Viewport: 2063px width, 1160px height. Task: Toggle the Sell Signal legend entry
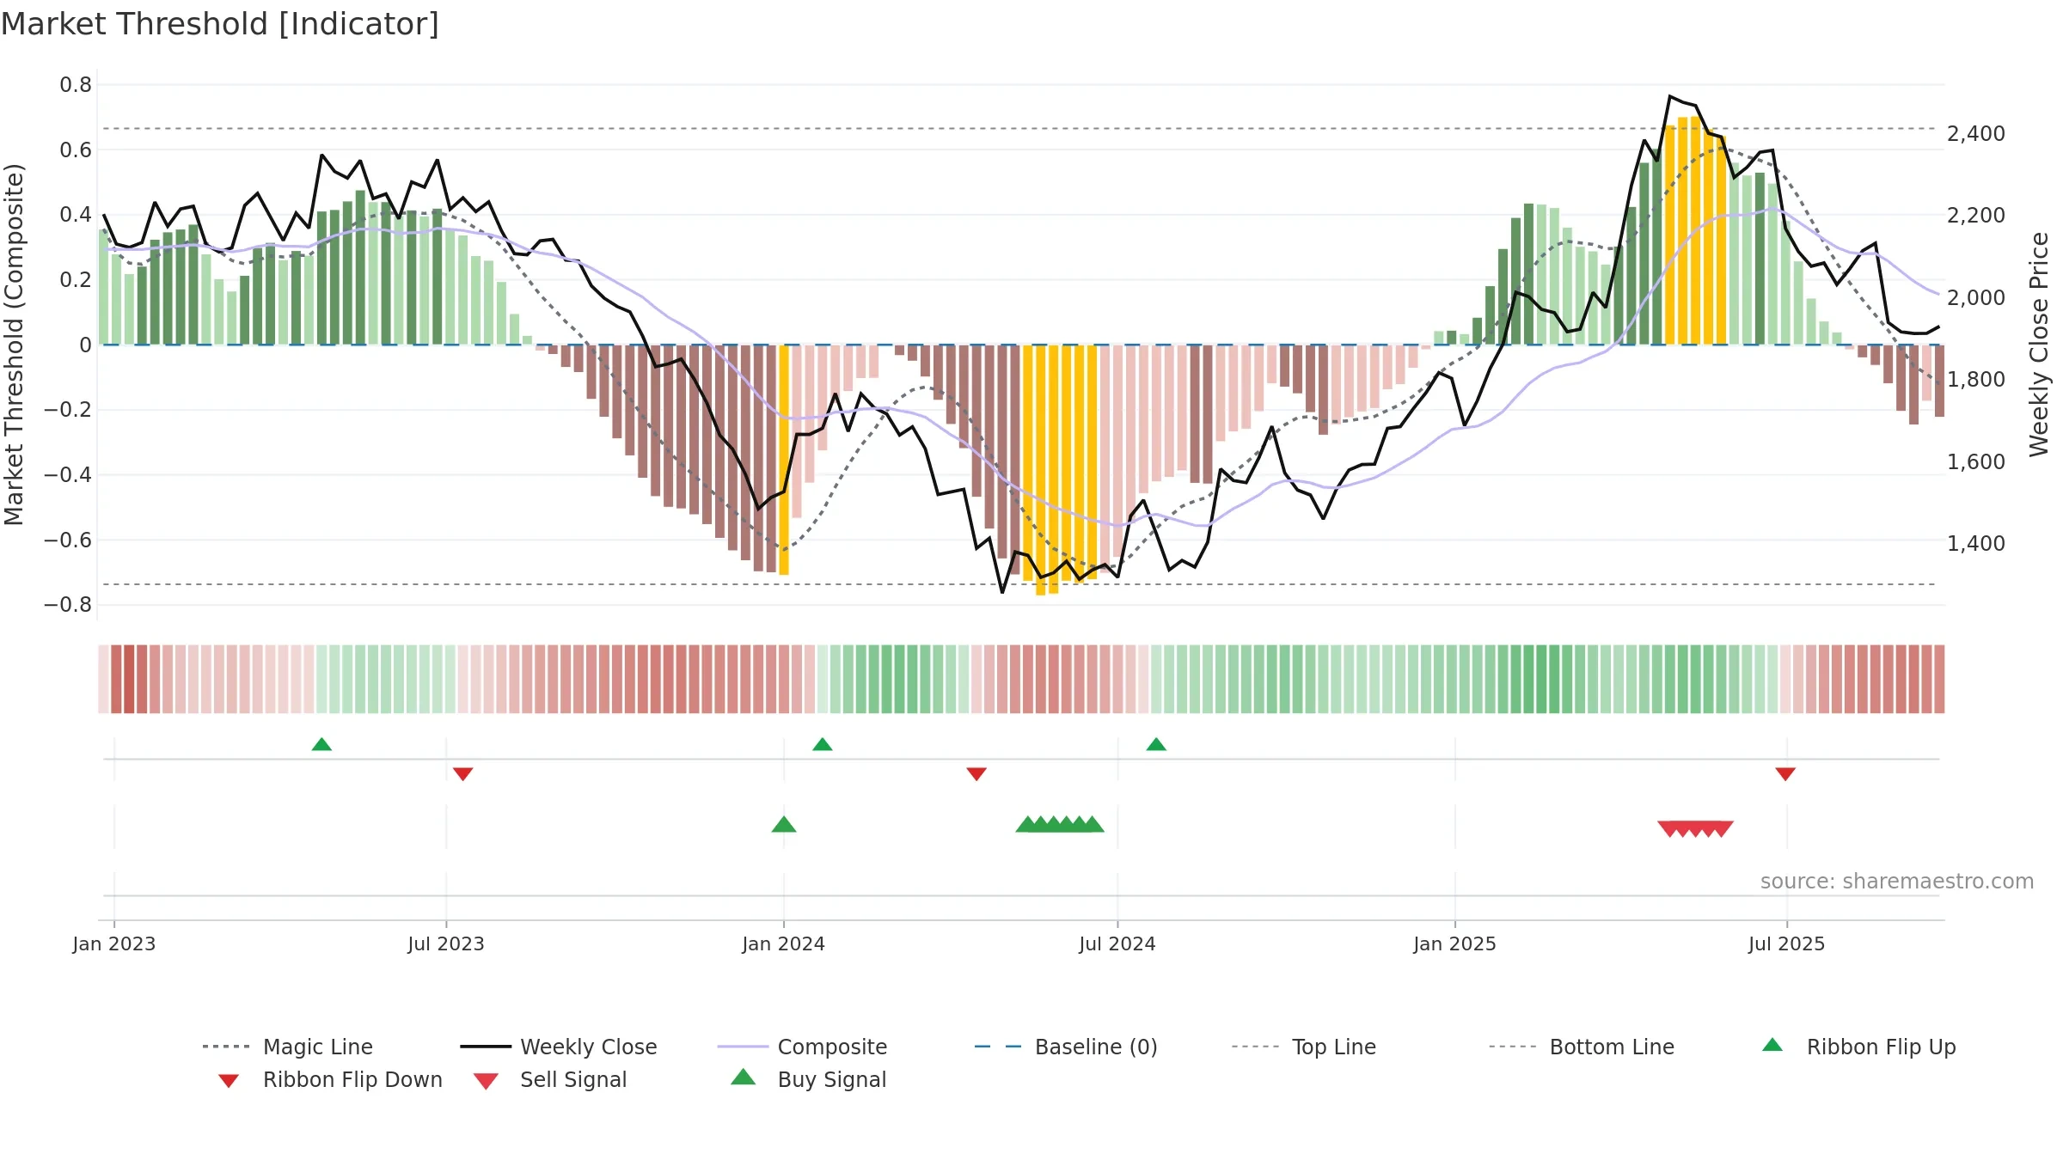(x=550, y=1079)
